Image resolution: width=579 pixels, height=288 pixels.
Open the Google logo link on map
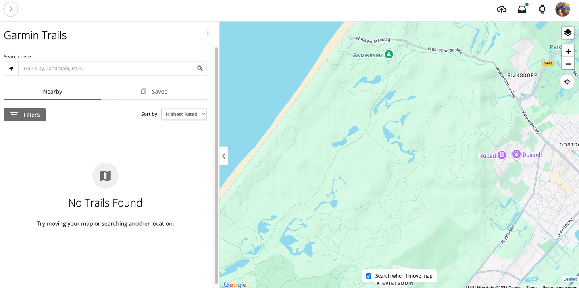pyautogui.click(x=235, y=284)
